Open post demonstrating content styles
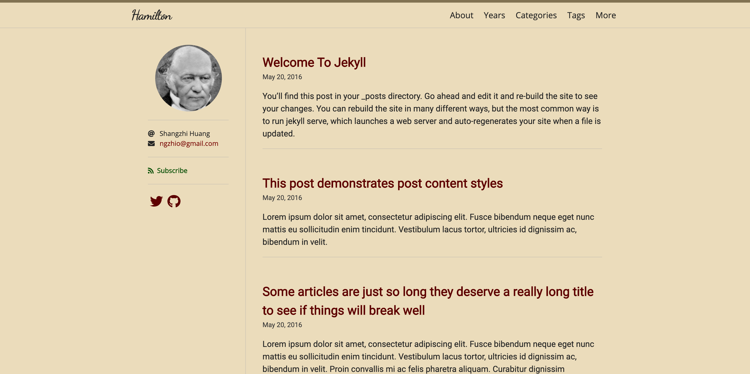This screenshot has height=374, width=750. click(382, 183)
